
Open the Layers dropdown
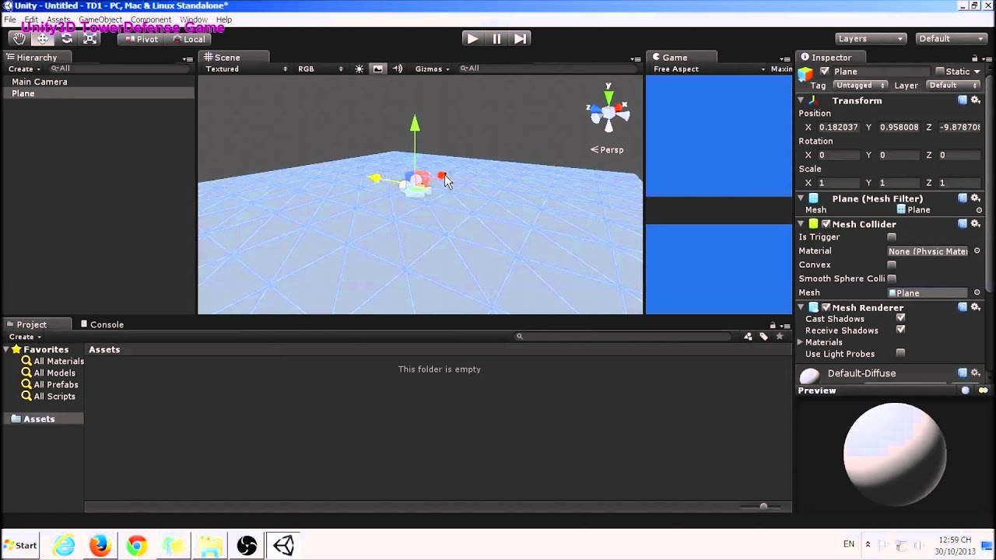[x=871, y=38]
